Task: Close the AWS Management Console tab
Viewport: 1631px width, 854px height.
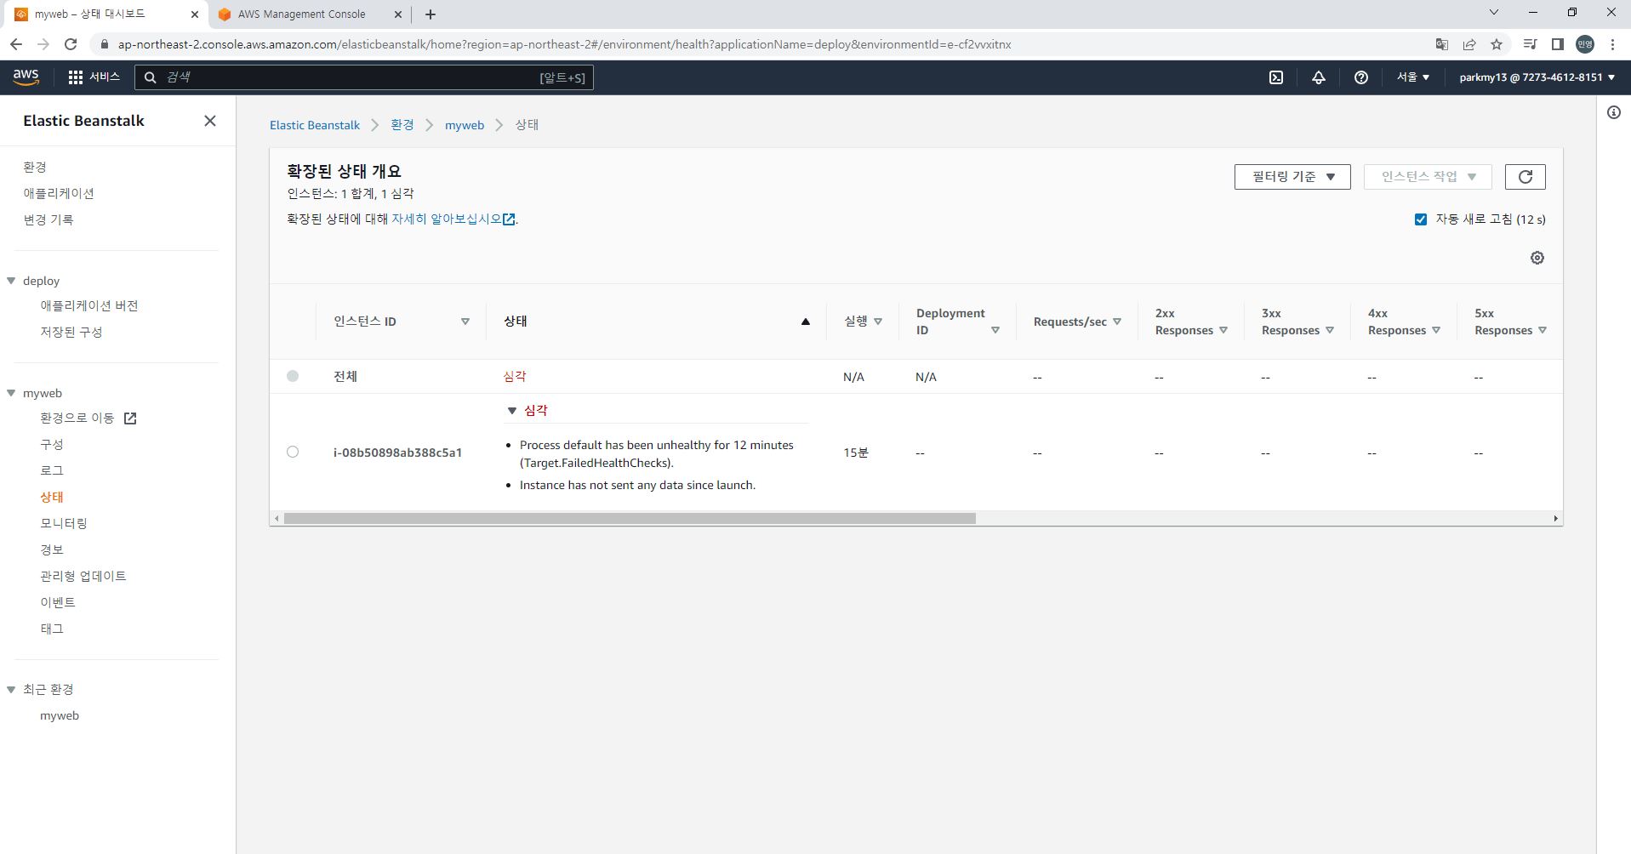Action: pyautogui.click(x=397, y=14)
